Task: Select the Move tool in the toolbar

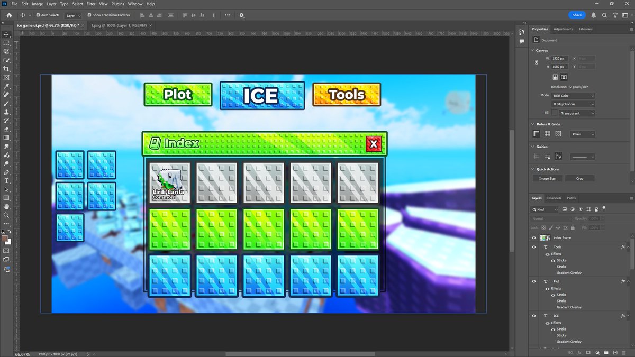Action: click(6, 34)
